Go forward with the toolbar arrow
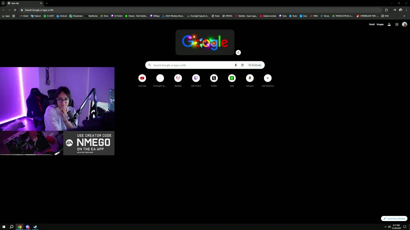Viewport: 410px width, 230px height. click(x=9, y=10)
